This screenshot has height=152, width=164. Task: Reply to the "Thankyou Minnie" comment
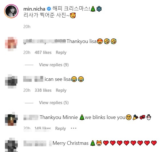click(x=60, y=128)
